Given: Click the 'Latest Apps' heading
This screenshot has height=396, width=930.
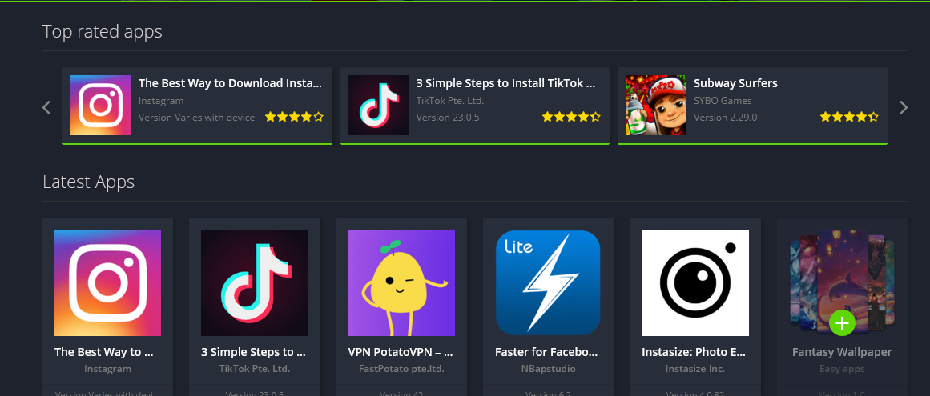Looking at the screenshot, I should (88, 182).
